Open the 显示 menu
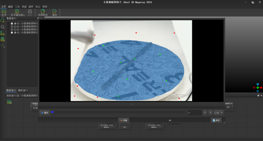The image size is (263, 141). pyautogui.click(x=38, y=7)
